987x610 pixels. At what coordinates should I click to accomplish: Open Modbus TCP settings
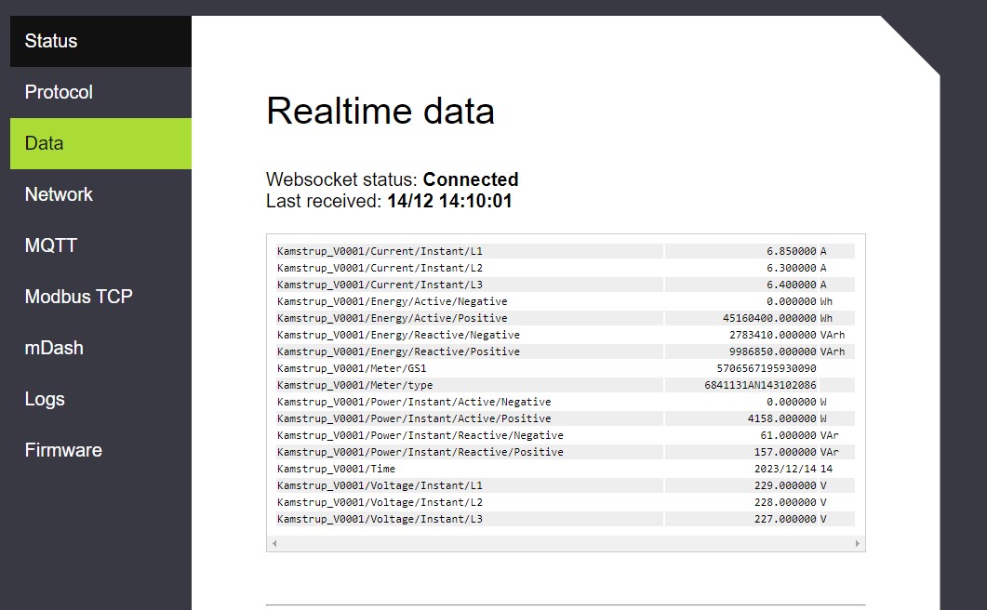pyautogui.click(x=100, y=297)
